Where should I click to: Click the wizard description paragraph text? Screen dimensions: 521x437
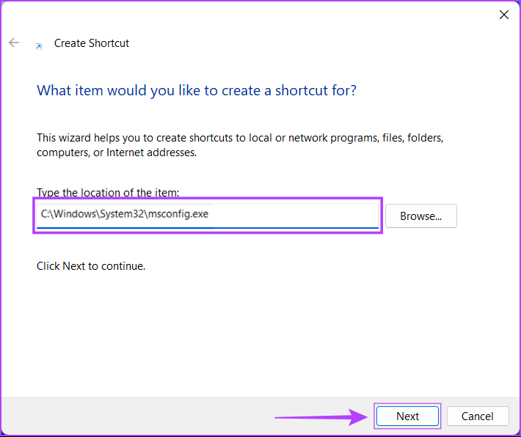click(x=240, y=145)
